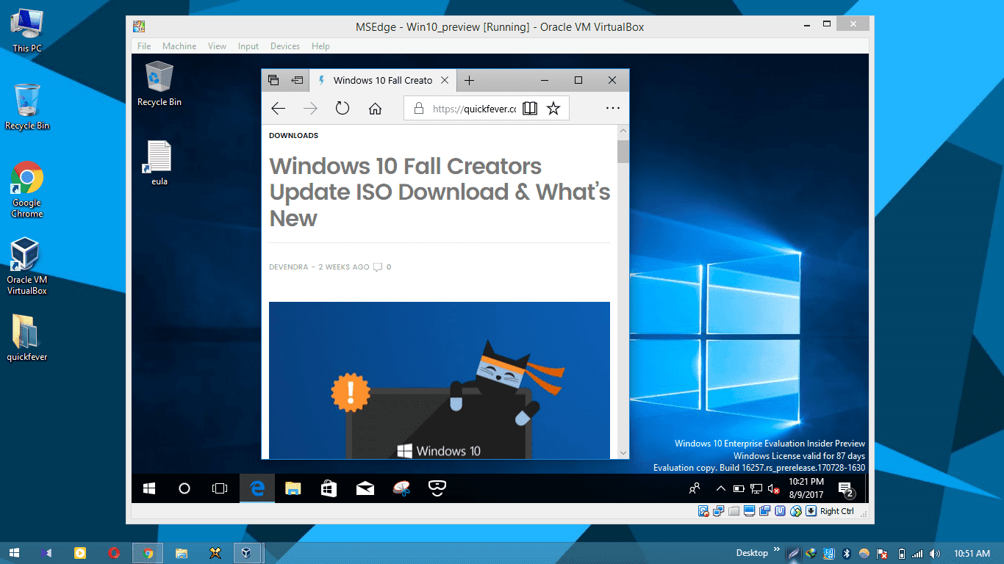Screen dimensions: 1004x564
Task: Open reading view book icon
Action: 530,109
